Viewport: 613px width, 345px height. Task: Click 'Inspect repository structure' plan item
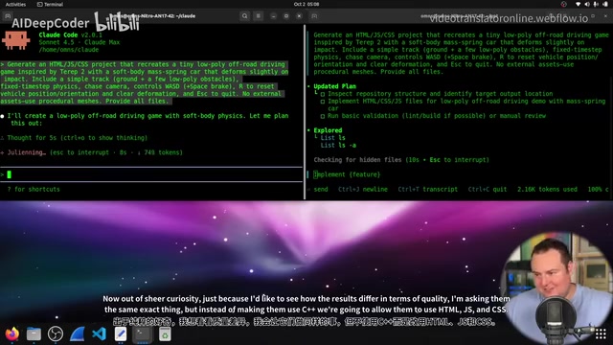(441, 94)
